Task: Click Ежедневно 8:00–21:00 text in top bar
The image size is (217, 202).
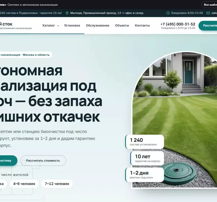Action: [x=187, y=13]
